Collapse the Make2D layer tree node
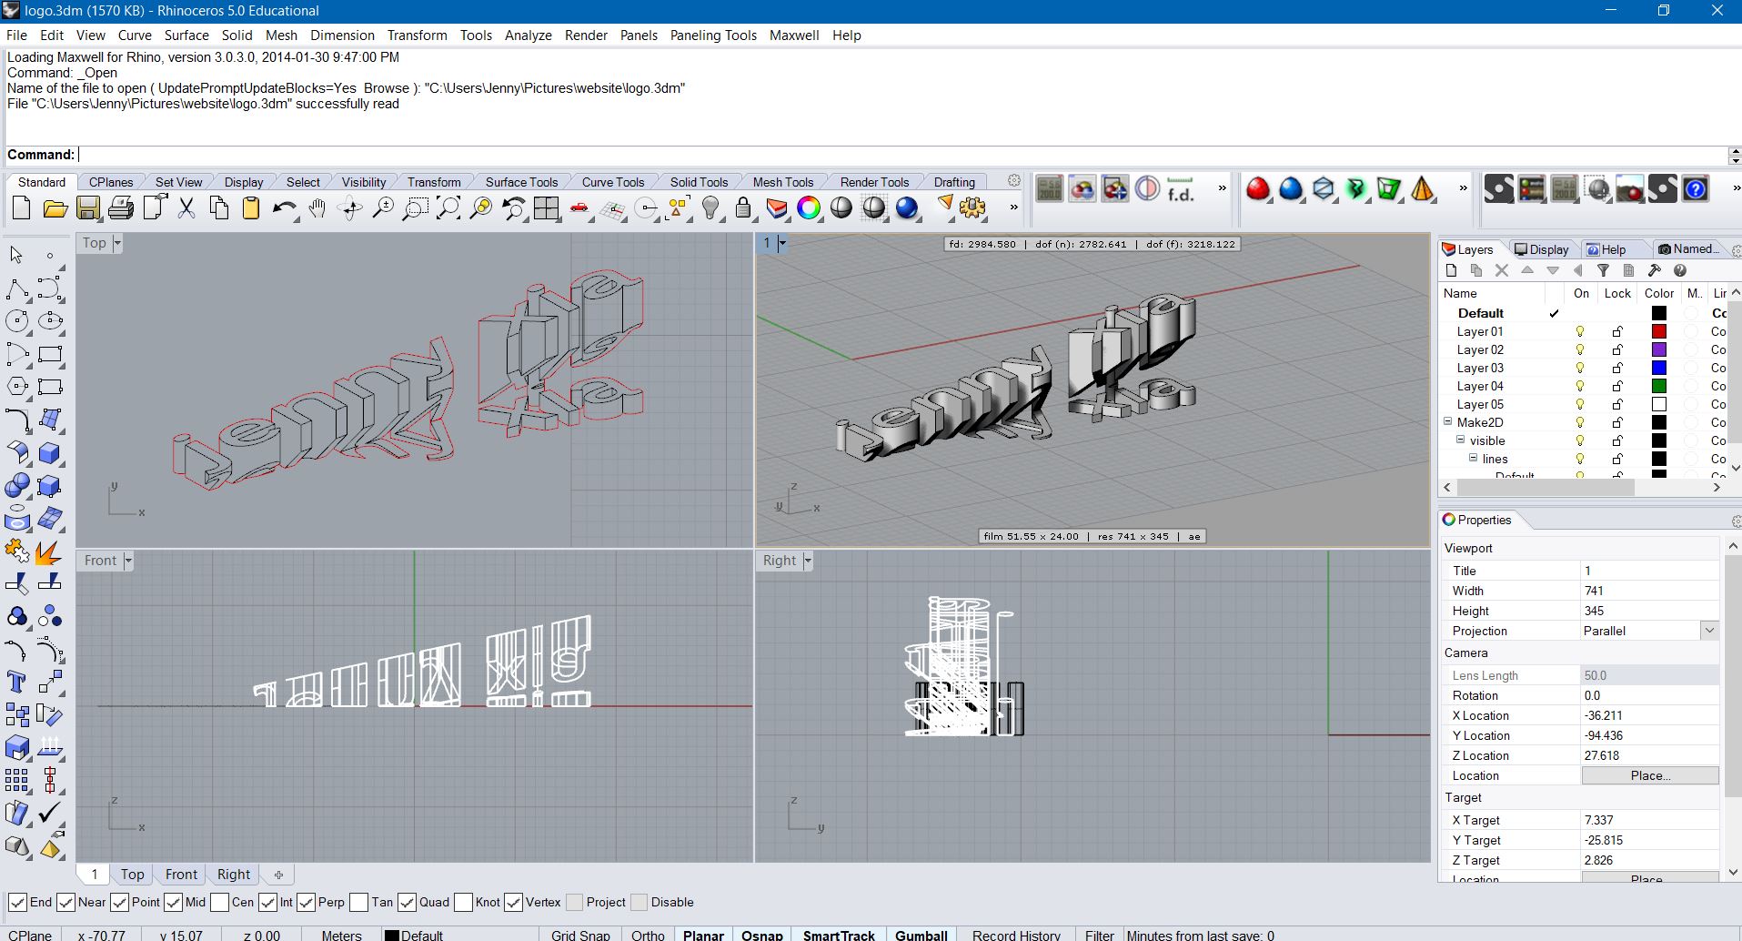This screenshot has height=941, width=1742. pyautogui.click(x=1448, y=421)
